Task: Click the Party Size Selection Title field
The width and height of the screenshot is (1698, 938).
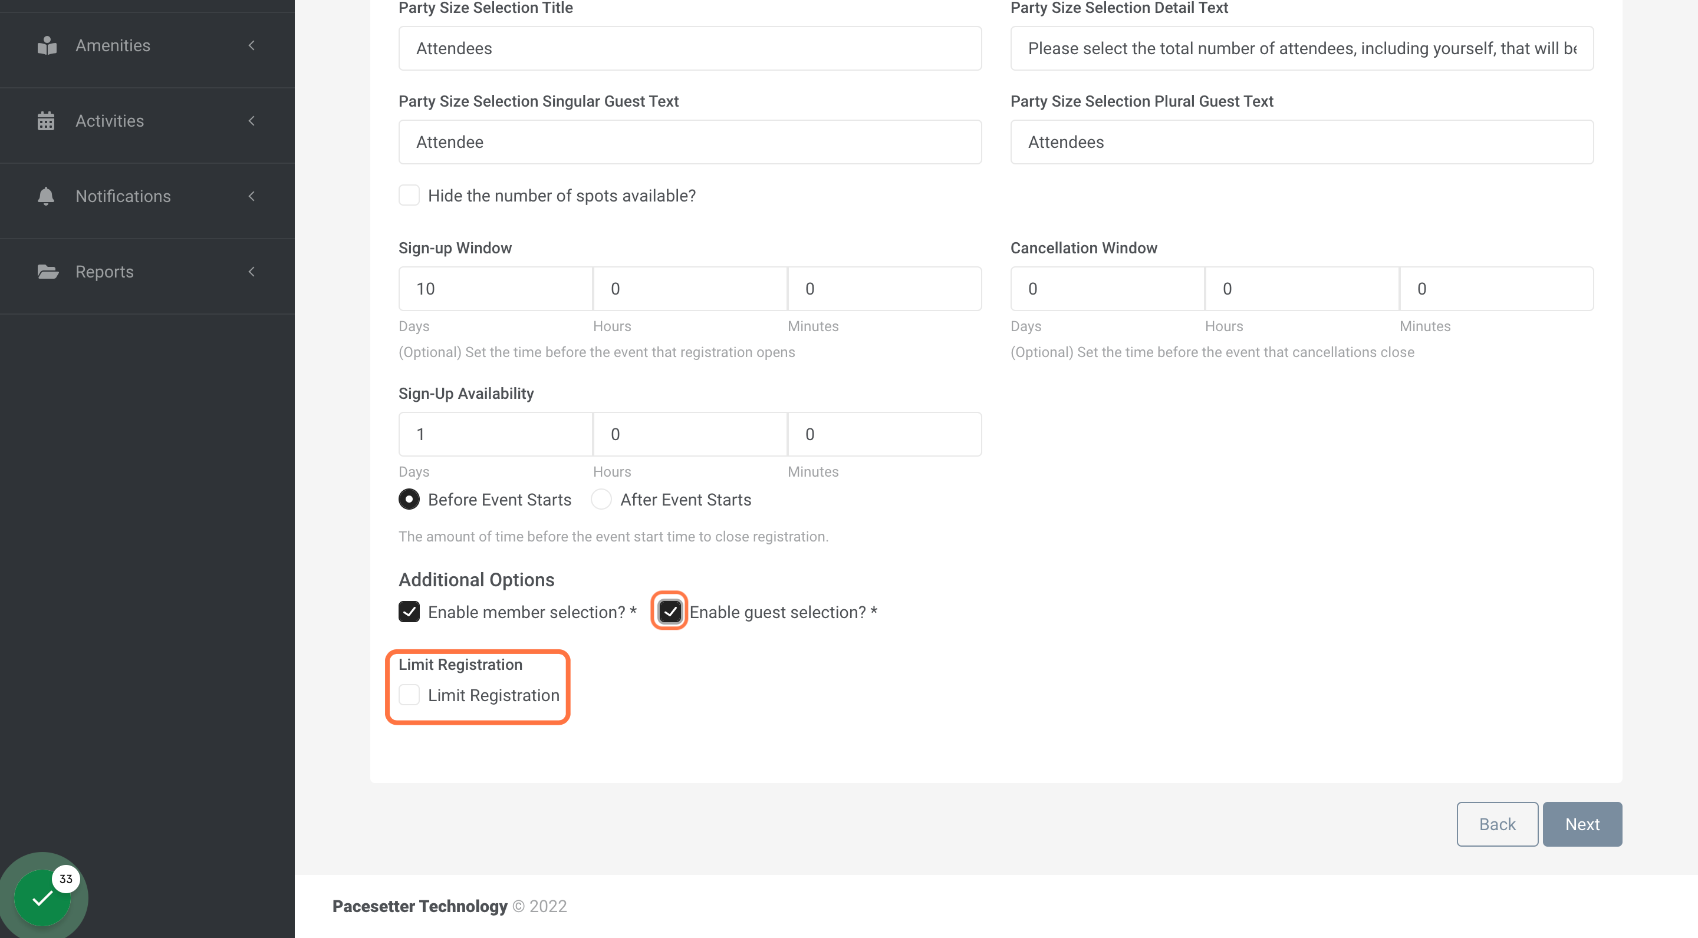Action: click(690, 49)
